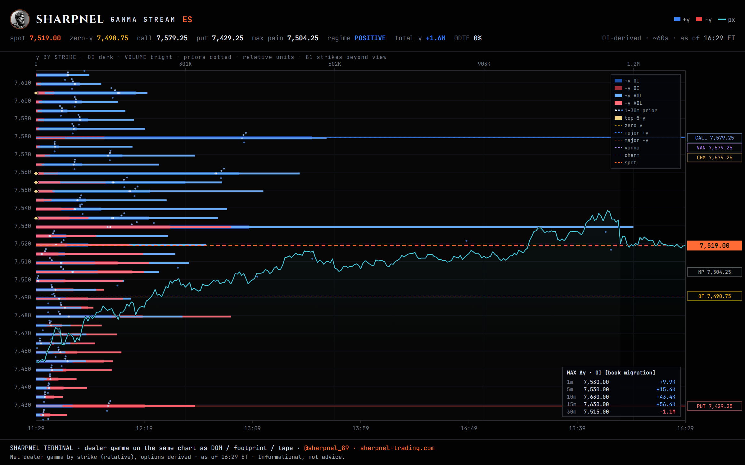Click the +γ blue legend swatch in header
745x465 pixels.
coord(677,20)
